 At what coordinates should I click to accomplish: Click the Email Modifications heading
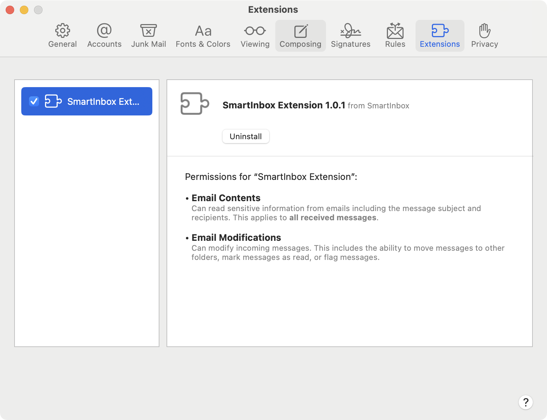(236, 238)
